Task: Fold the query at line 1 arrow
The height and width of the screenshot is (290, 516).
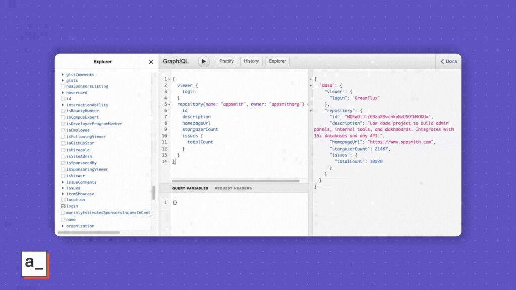Action: 169,79
